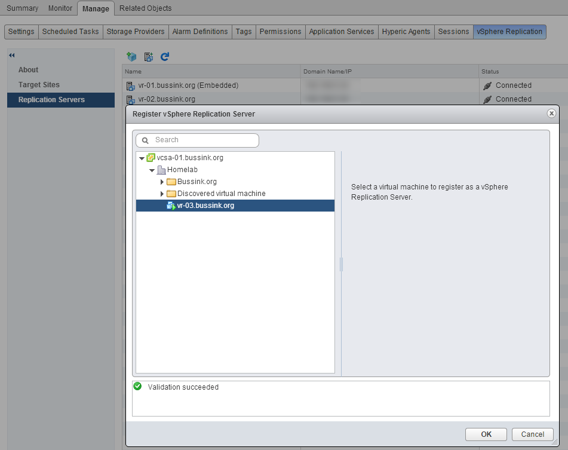The image size is (568, 450).
Task: Open the Monitor tab
Action: click(60, 8)
